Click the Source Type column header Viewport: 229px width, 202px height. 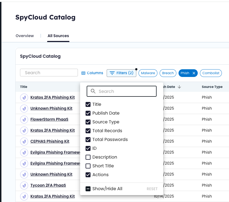pyautogui.click(x=212, y=87)
